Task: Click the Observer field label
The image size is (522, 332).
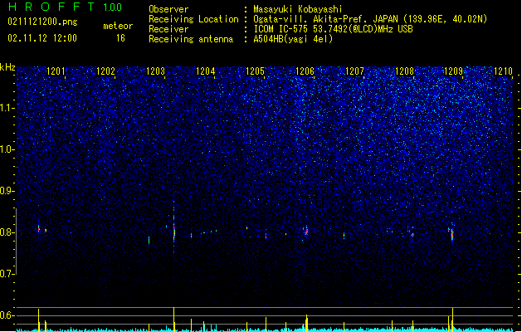Action: coord(168,9)
